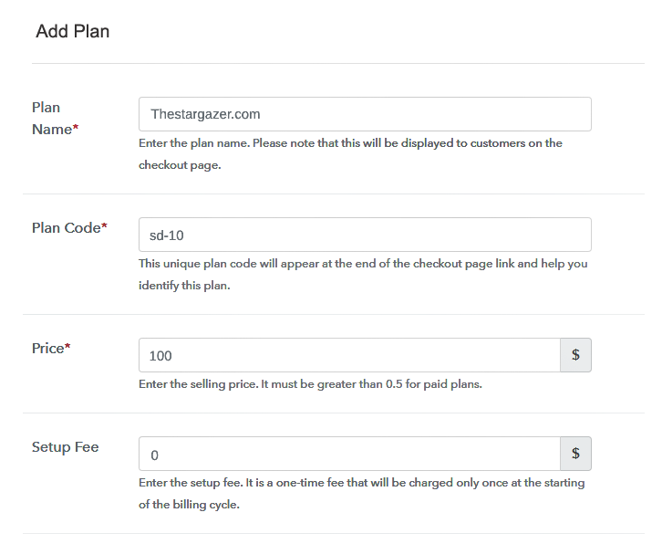Click the Plan Code label text
Screen dimensions: 662x544
tap(65, 228)
